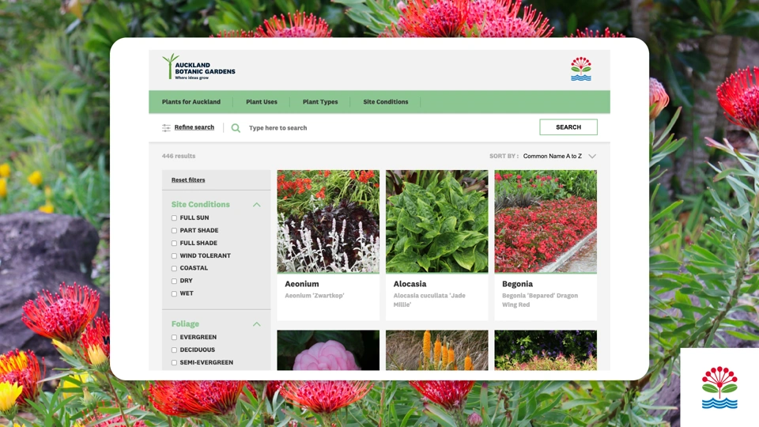Click the Refine search link
The width and height of the screenshot is (759, 427).
[194, 127]
